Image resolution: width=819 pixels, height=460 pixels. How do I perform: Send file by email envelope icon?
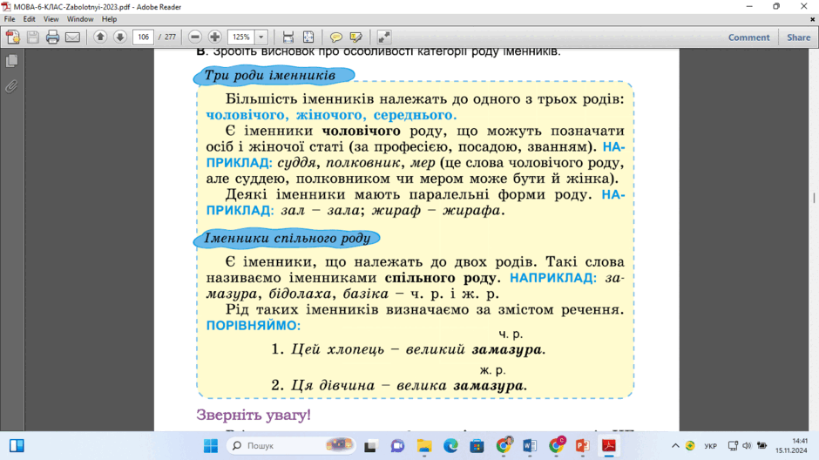click(x=72, y=37)
